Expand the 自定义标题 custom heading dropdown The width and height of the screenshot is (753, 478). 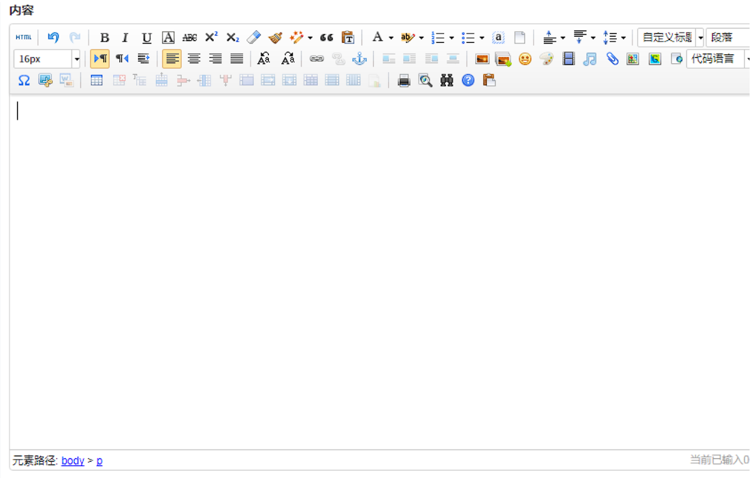pyautogui.click(x=700, y=37)
